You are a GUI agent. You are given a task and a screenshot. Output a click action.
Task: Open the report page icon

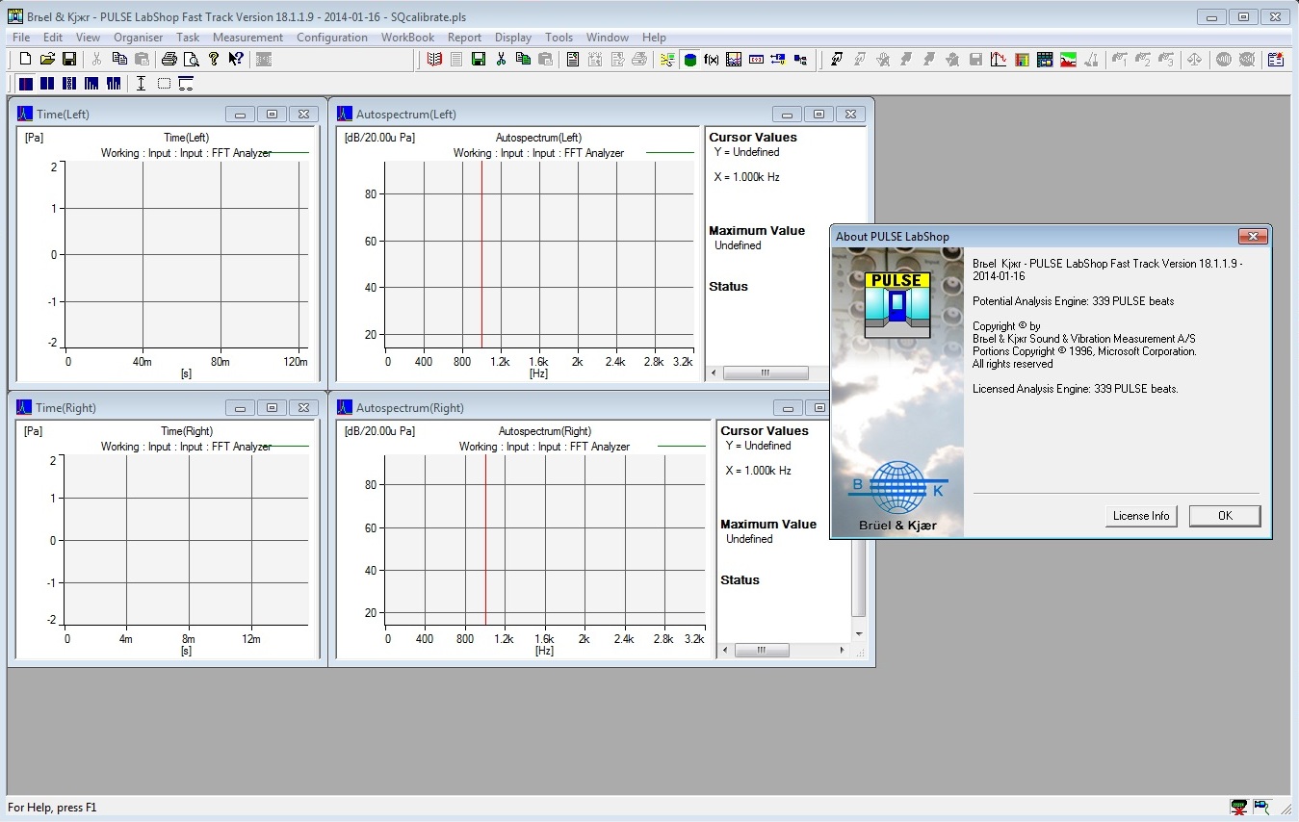[573, 60]
